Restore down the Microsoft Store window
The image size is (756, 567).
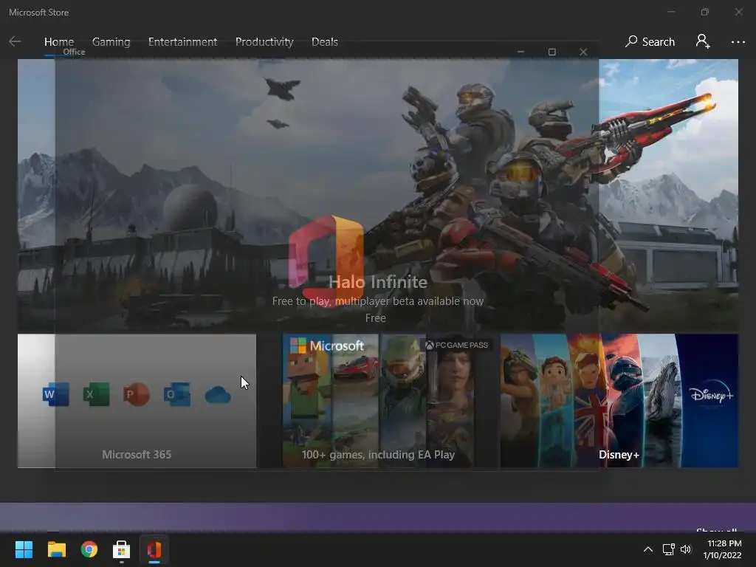pyautogui.click(x=705, y=12)
